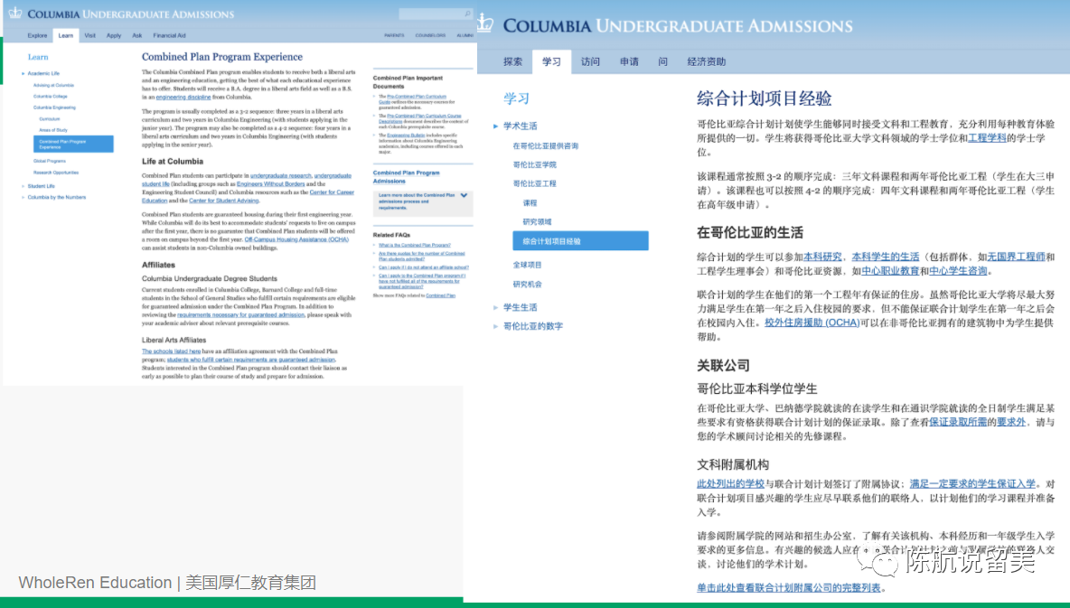This screenshot has height=608, width=1070.
Task: Click the Columbia crown logo on English page
Action: pyautogui.click(x=15, y=14)
